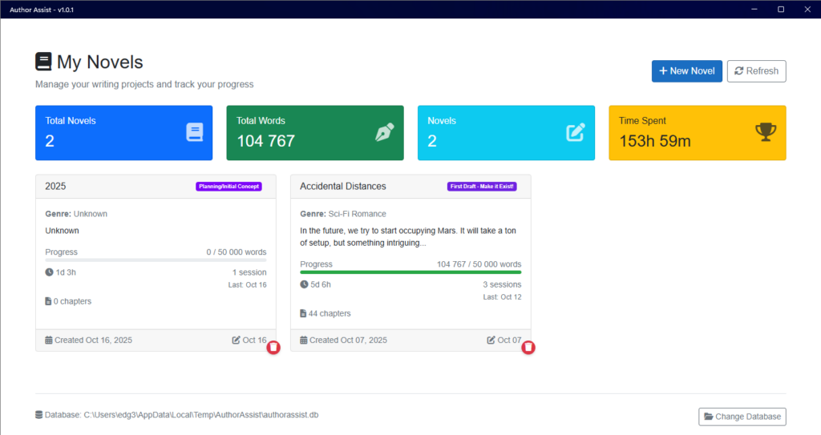Viewport: 821px width, 435px height.
Task: Click the Planning/Initial Concept badge
Action: pyautogui.click(x=229, y=187)
